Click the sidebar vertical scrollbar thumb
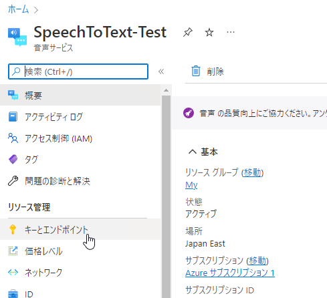Screen dimensions: 327x298 pos(166,196)
